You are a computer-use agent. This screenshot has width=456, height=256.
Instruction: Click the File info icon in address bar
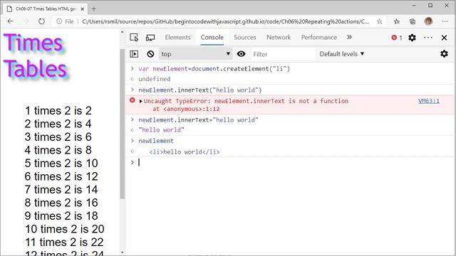[59, 21]
